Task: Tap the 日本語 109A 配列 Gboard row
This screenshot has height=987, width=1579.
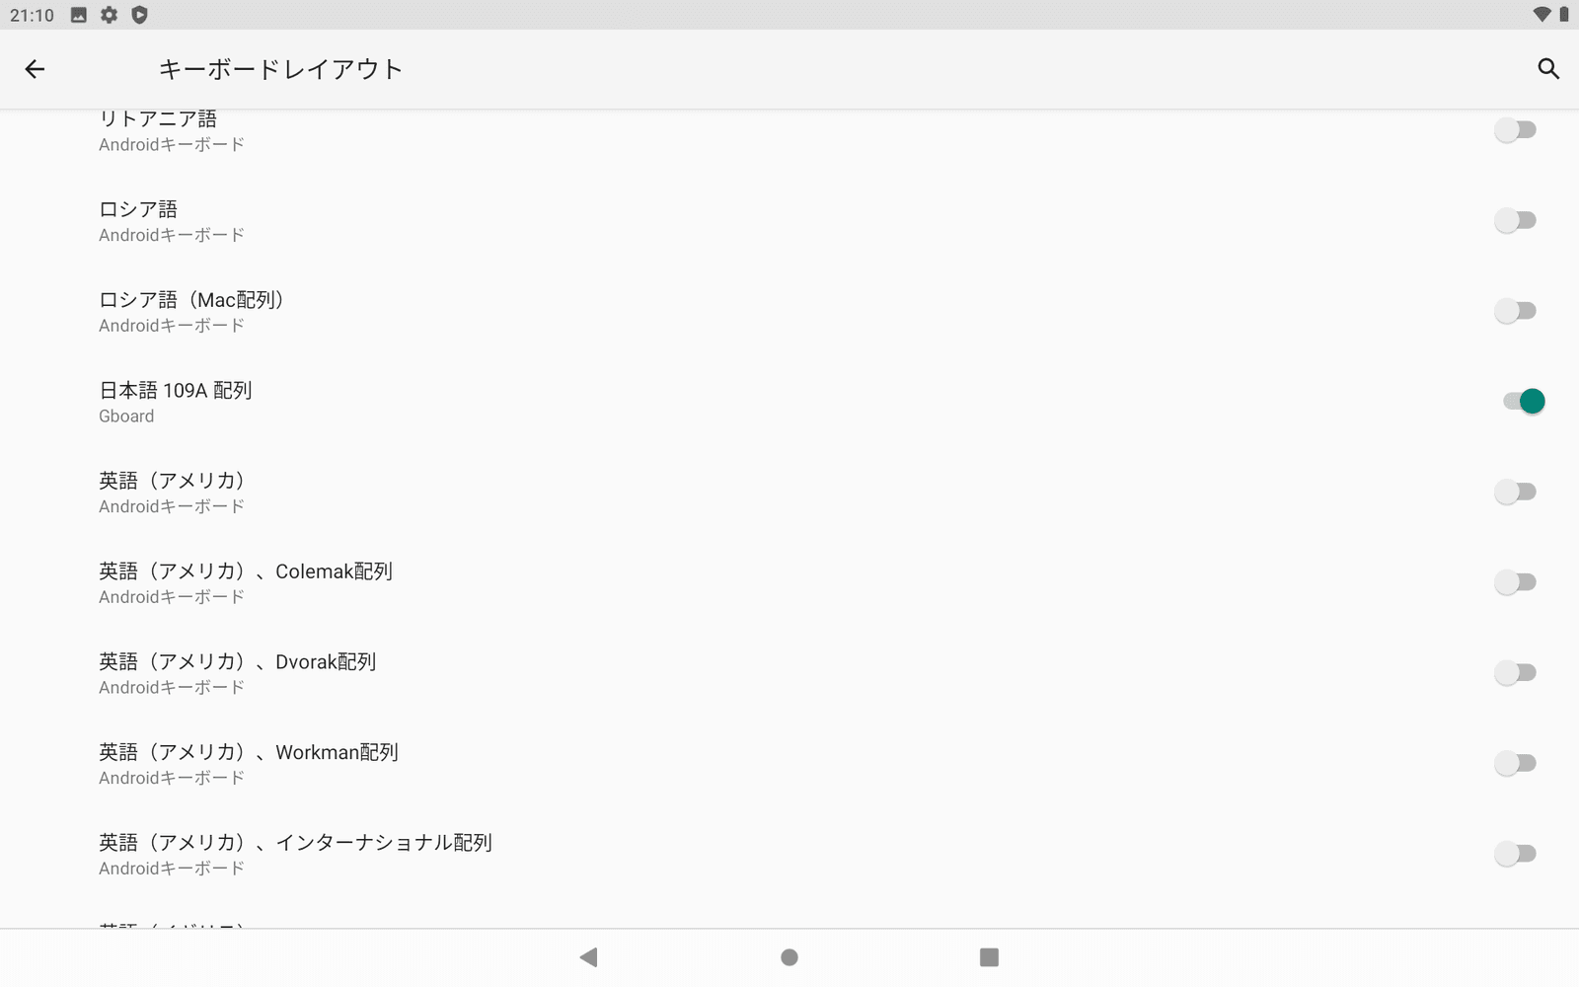Action: [x=176, y=402]
